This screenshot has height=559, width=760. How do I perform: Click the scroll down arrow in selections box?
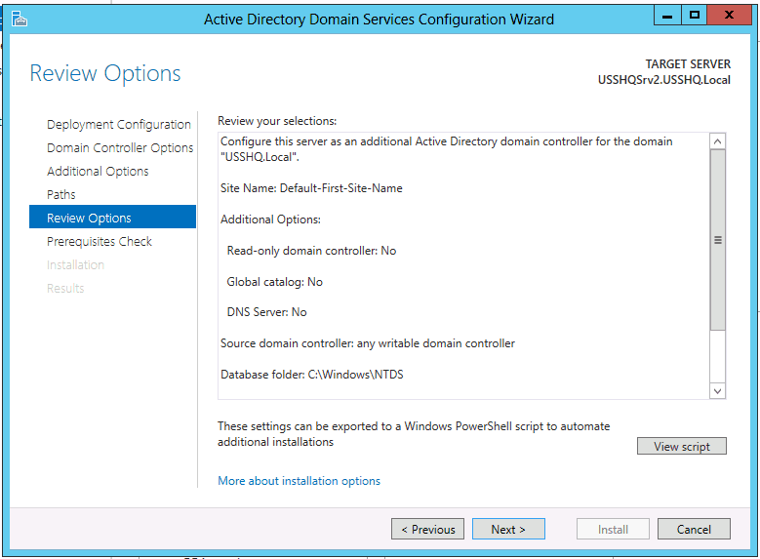click(x=717, y=391)
